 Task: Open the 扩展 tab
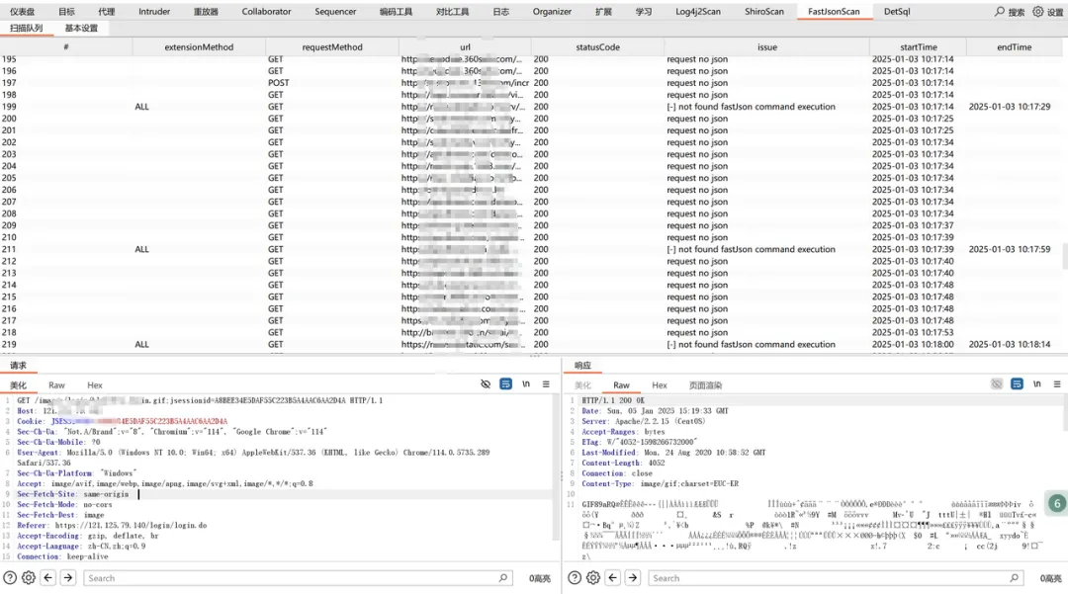click(x=603, y=12)
